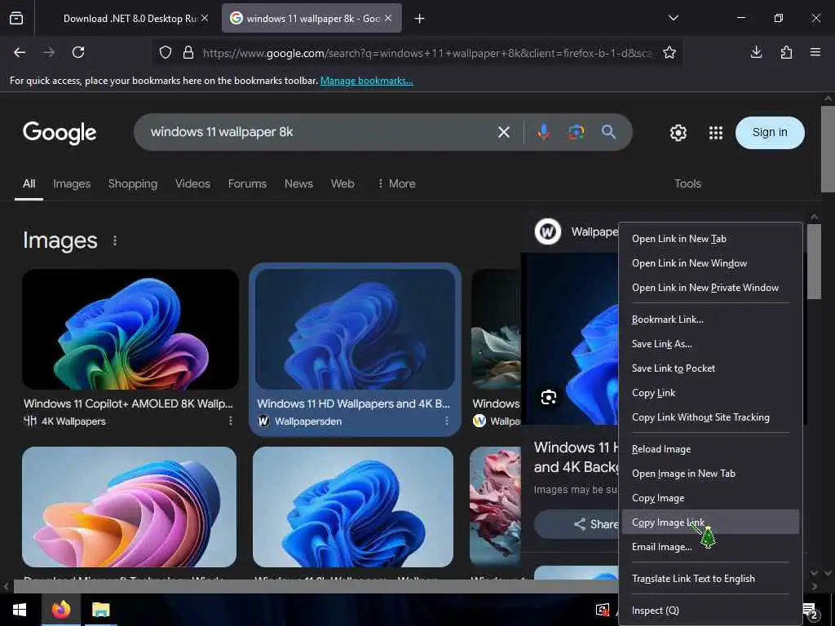Show site security padlock info
The height and width of the screenshot is (626, 835).
[188, 52]
